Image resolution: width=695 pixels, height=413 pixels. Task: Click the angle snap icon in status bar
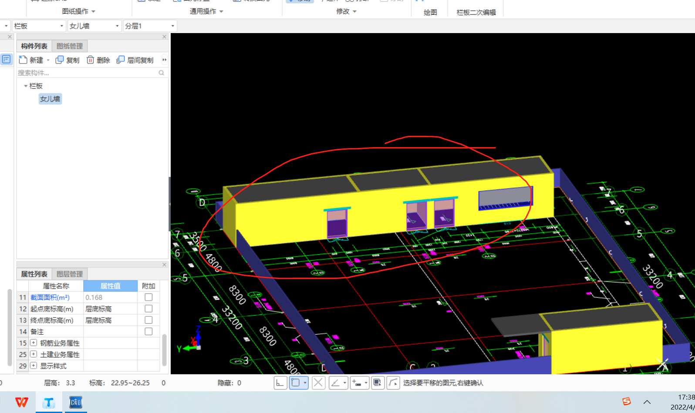(x=335, y=383)
